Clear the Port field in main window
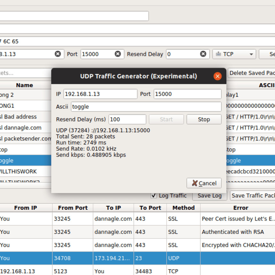 coord(118,54)
